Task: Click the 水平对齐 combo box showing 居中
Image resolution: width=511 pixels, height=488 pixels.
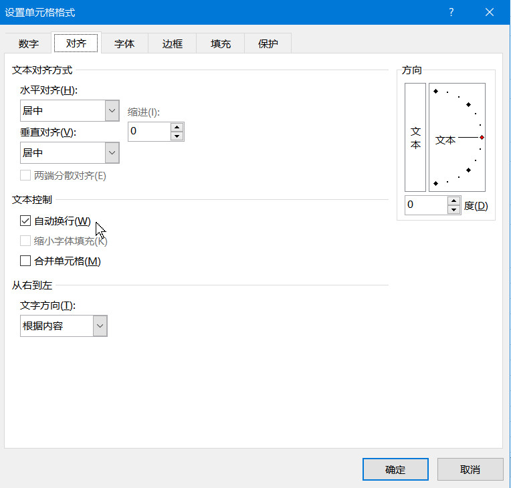Action: click(70, 111)
